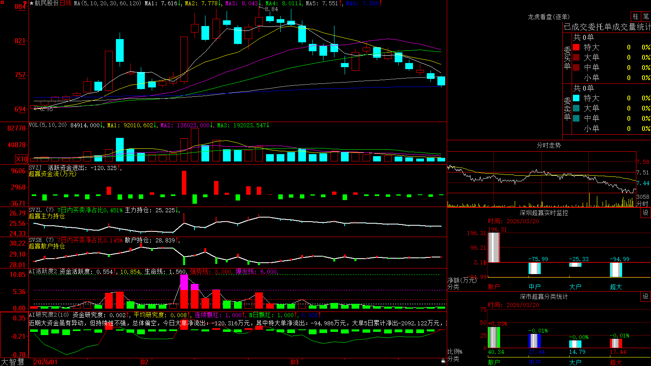Click the 设 settings icon for 深圳超赢实时监控
The width and height of the screenshot is (651, 366).
coord(646,213)
